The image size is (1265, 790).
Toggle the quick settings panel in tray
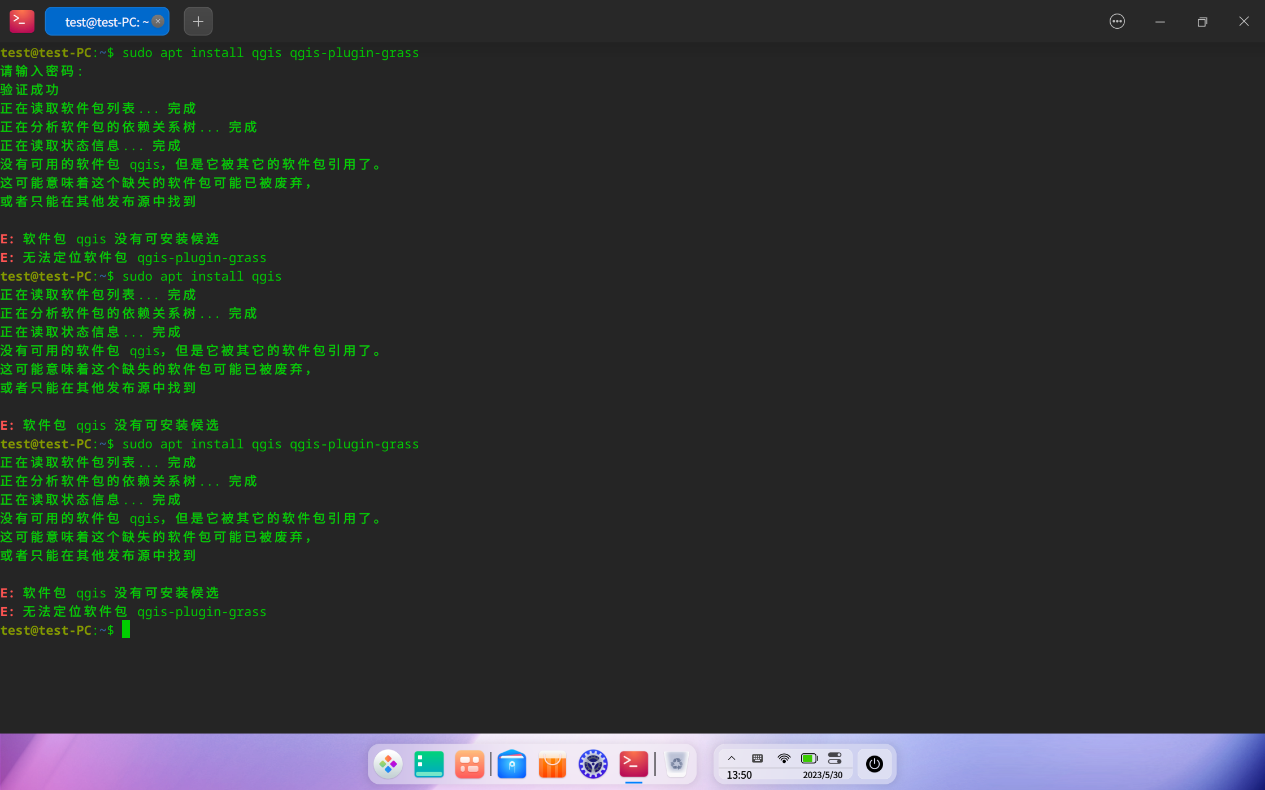[x=834, y=758]
